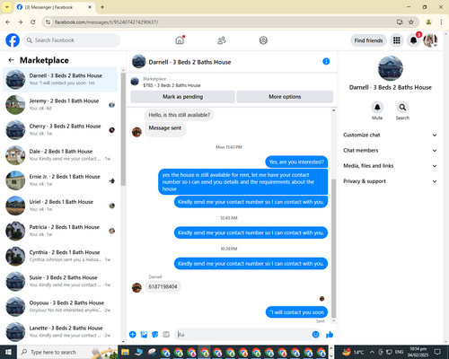
Task: Click the browser address bar URL
Action: [x=107, y=22]
